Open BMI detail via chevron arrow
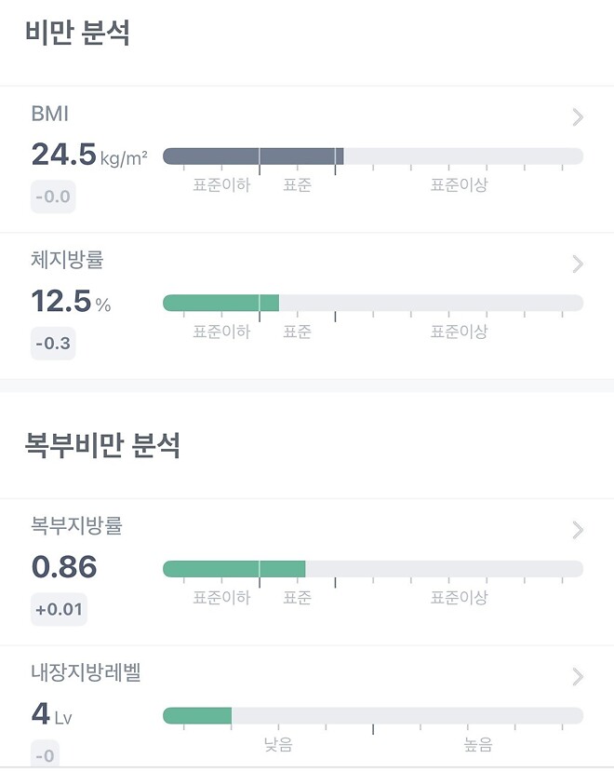This screenshot has width=614, height=772. (x=577, y=117)
